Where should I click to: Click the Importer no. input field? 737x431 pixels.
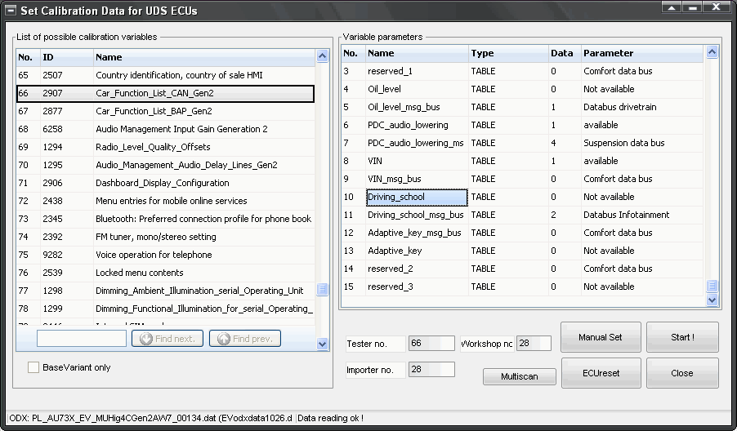coord(431,370)
